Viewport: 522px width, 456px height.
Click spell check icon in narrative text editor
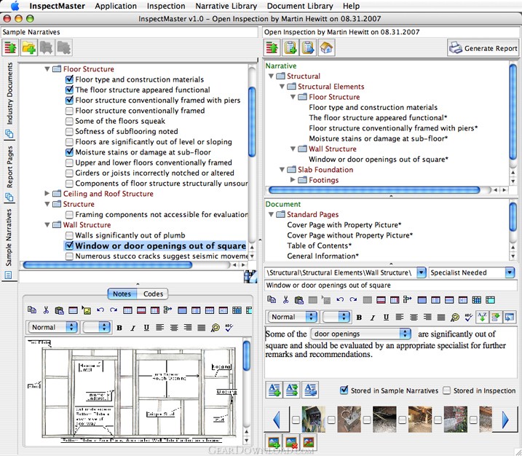click(x=468, y=317)
